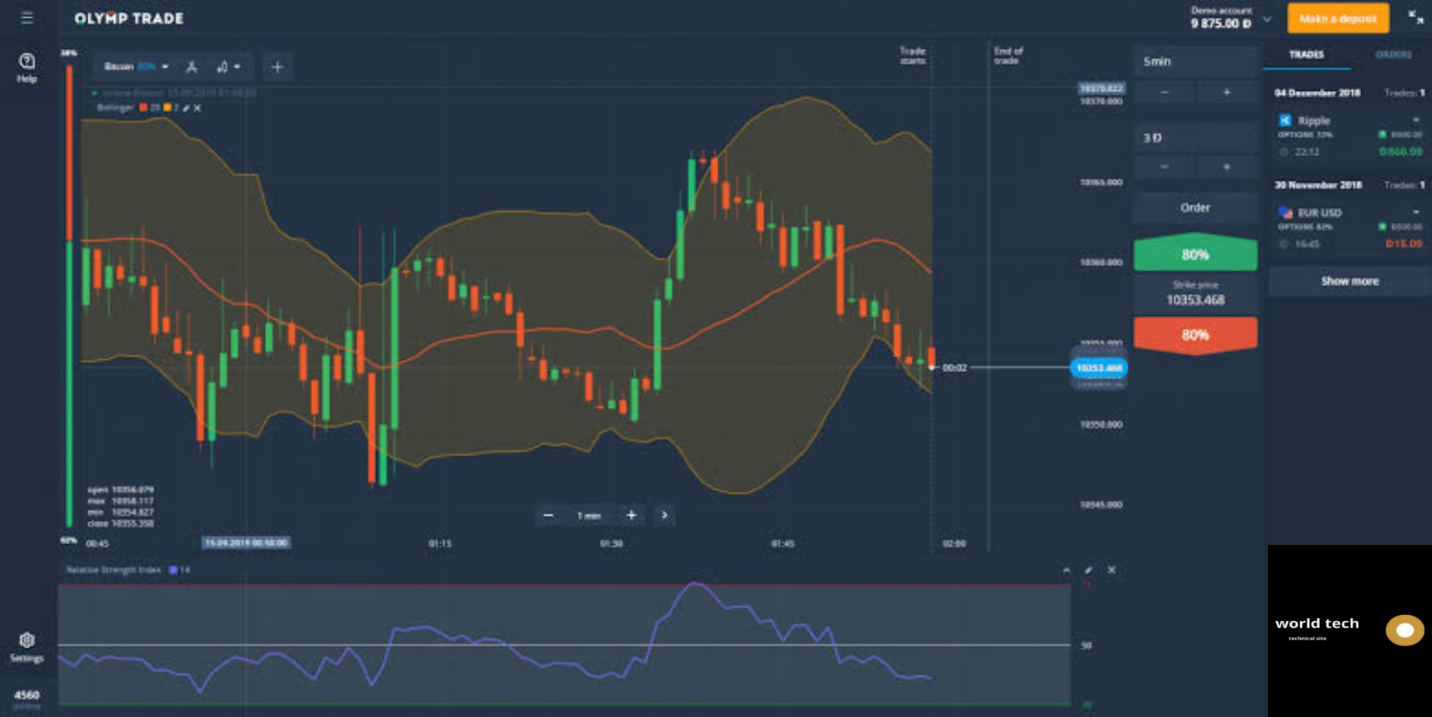Screen dimensions: 1432x717
Task: Zoom in the chart timeframe
Action: (x=631, y=515)
